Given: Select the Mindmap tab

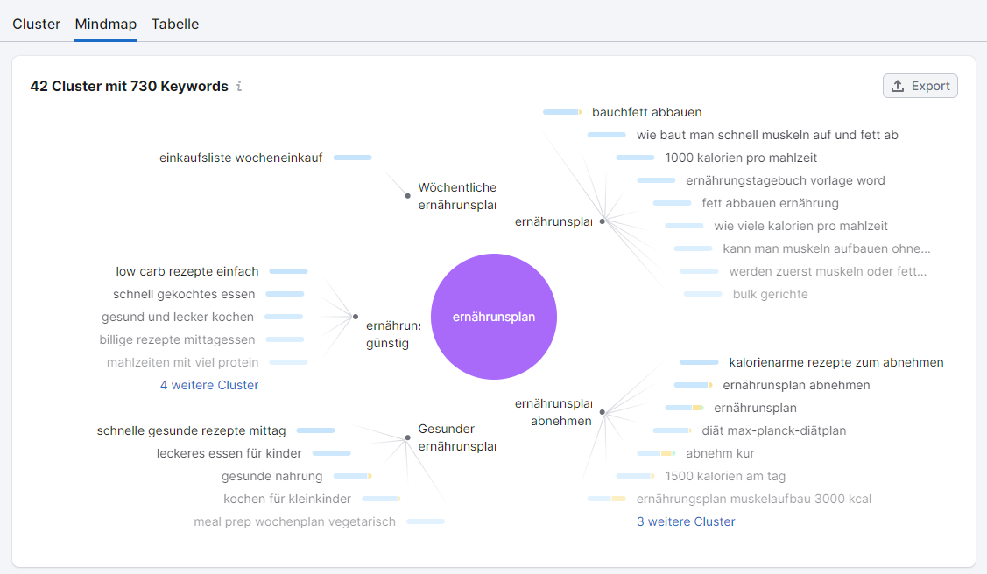Looking at the screenshot, I should click(x=105, y=24).
